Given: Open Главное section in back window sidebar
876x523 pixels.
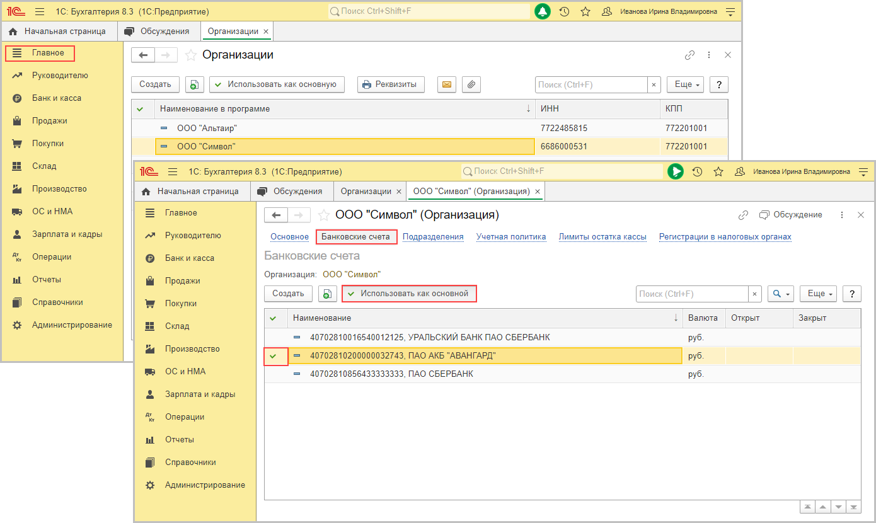Looking at the screenshot, I should click(40, 53).
